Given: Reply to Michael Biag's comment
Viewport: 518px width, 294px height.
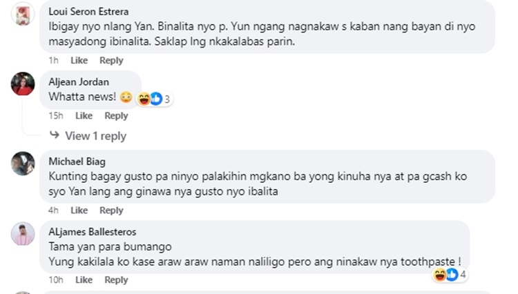Looking at the screenshot, I should click(111, 211).
